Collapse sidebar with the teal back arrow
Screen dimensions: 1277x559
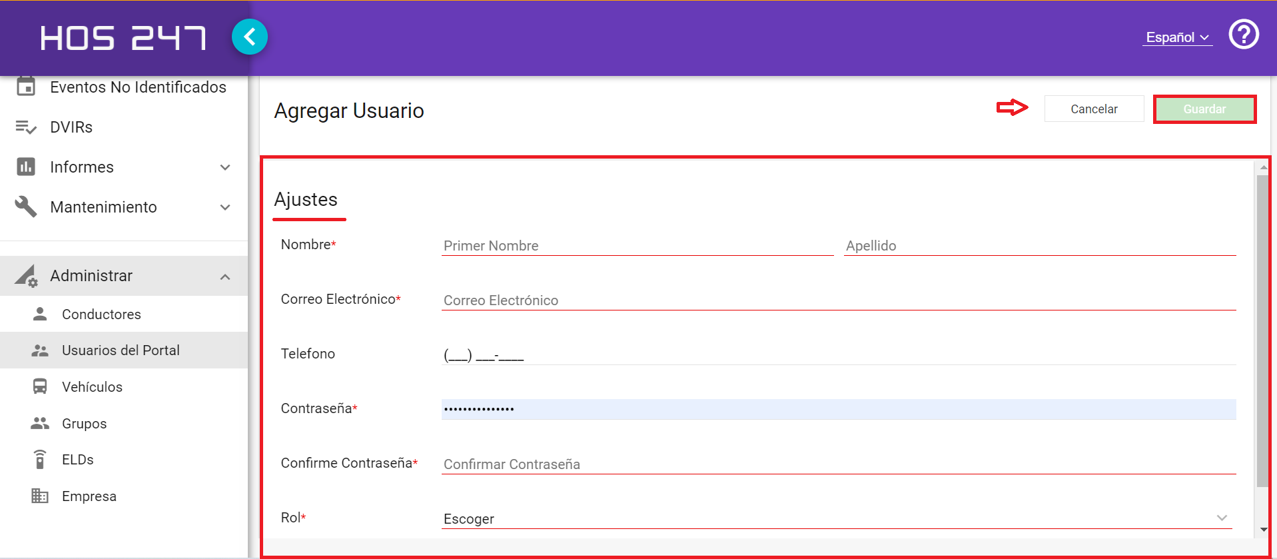click(250, 37)
